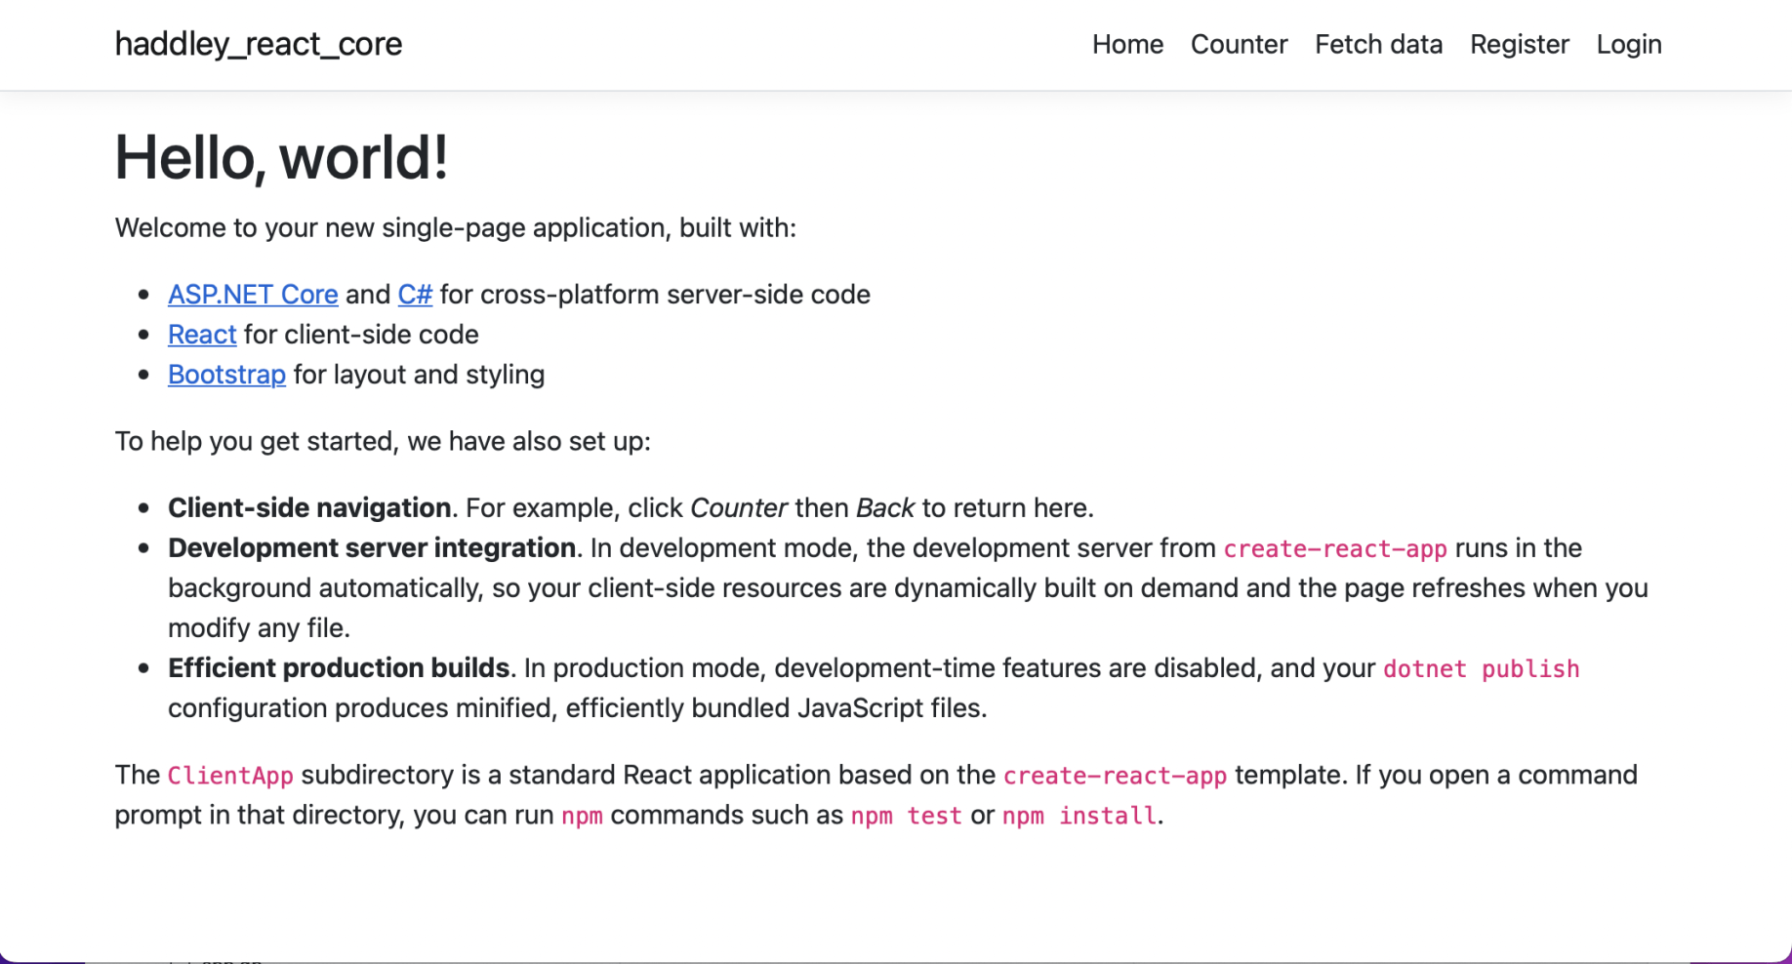Select Register in the top navigation
The height and width of the screenshot is (964, 1792).
tap(1519, 44)
